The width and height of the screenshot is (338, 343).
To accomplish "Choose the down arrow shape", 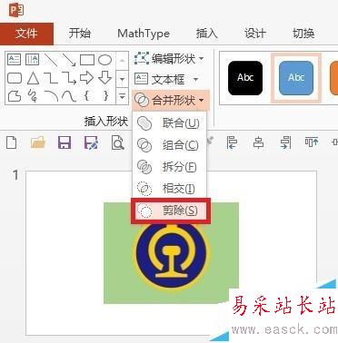I will (104, 78).
